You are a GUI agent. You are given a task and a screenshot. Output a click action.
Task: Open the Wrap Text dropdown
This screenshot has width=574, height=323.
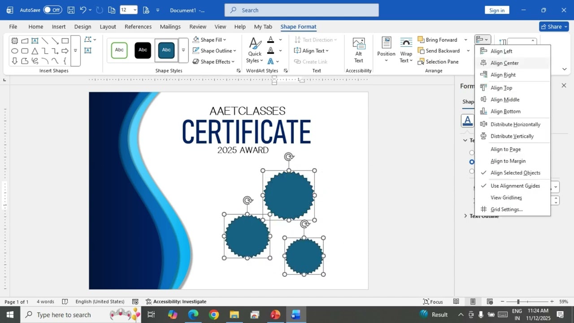click(406, 51)
